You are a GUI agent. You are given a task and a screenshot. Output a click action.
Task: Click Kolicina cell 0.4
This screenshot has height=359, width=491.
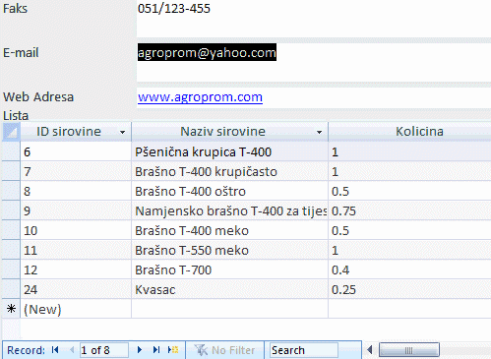coord(409,269)
